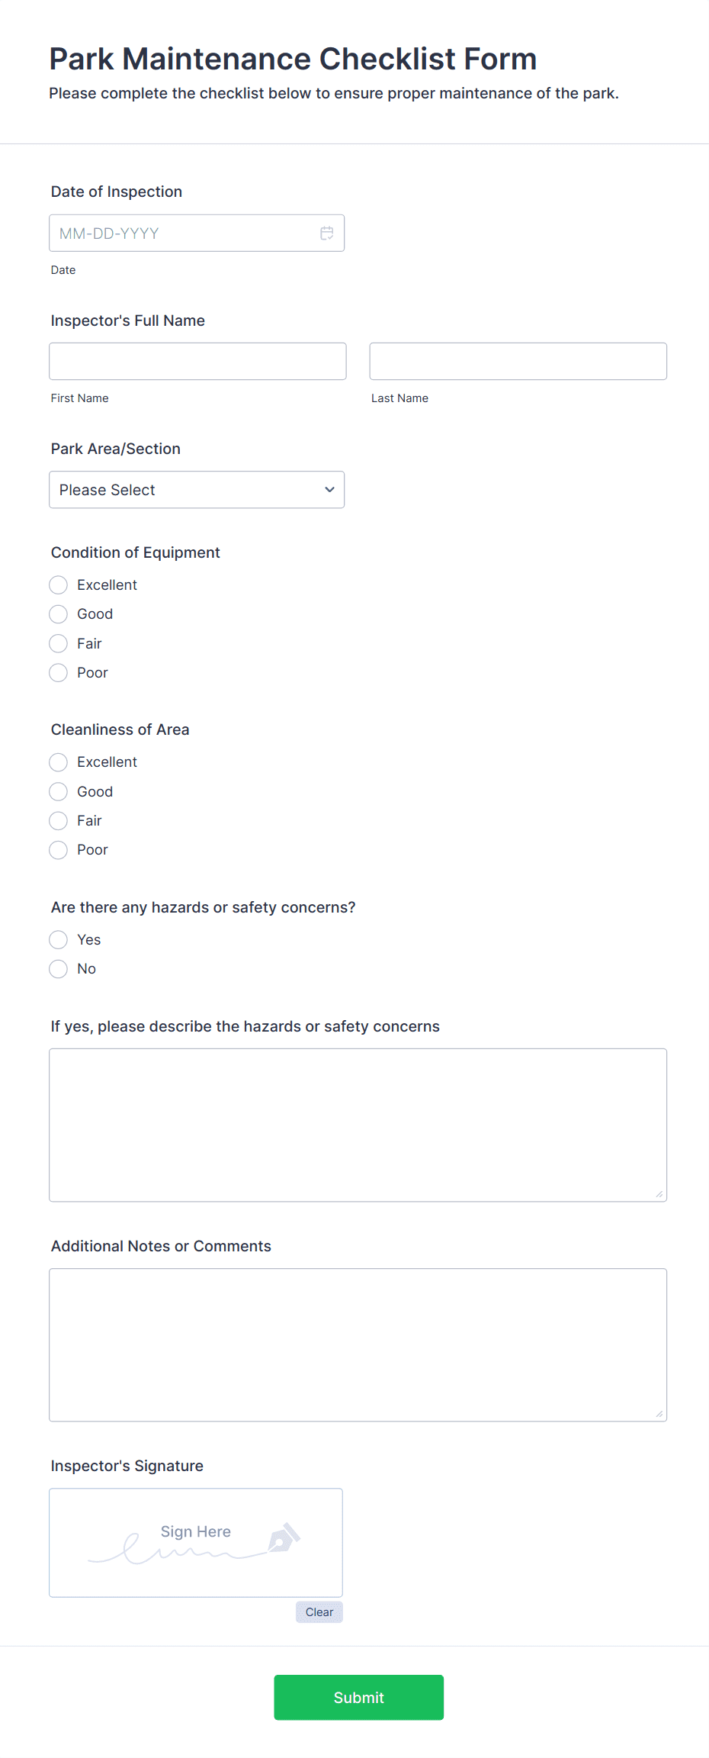Mark Poor for Cleanliness of Area
709x1758 pixels.
(x=58, y=849)
